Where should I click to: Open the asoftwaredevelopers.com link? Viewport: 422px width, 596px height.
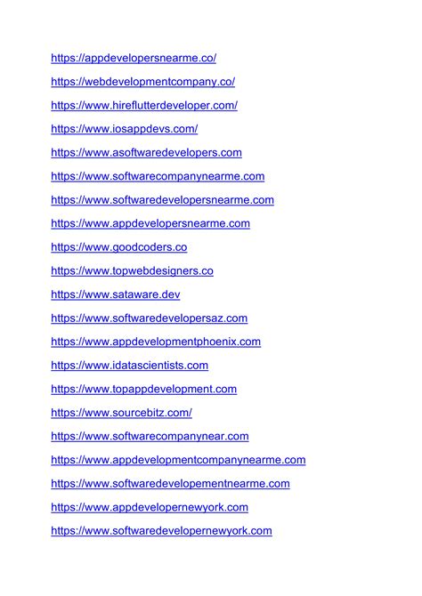point(147,153)
